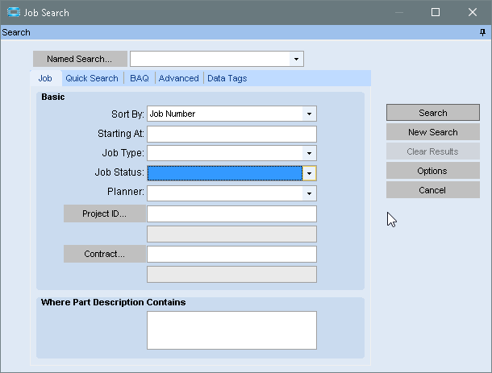Screen dimensions: 492x373
Task: Click the Job Search window icon
Action: (x=14, y=12)
